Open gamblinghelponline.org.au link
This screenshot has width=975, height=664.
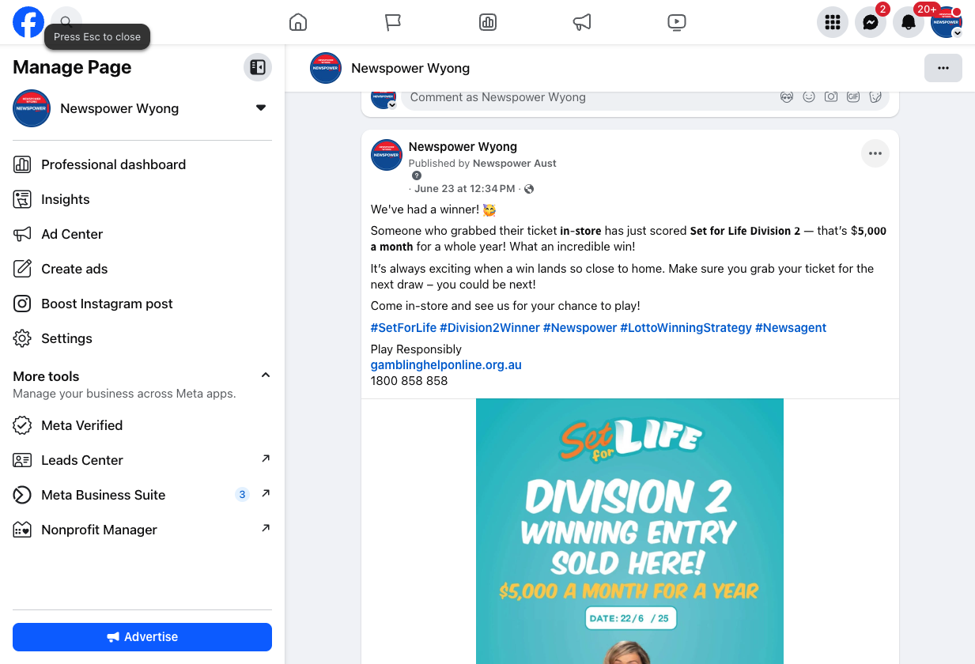coord(446,365)
